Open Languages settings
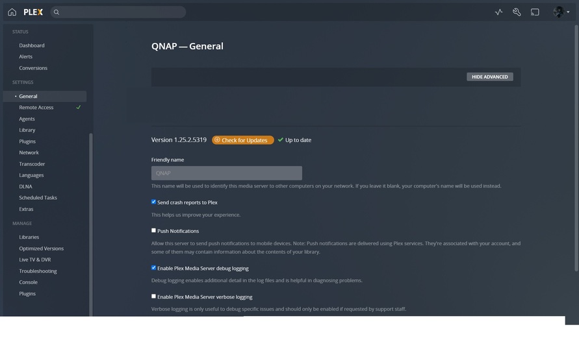 tap(31, 175)
